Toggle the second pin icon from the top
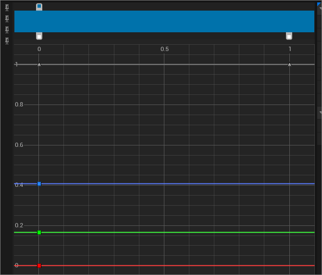This screenshot has height=275, width=322. tap(7, 19)
